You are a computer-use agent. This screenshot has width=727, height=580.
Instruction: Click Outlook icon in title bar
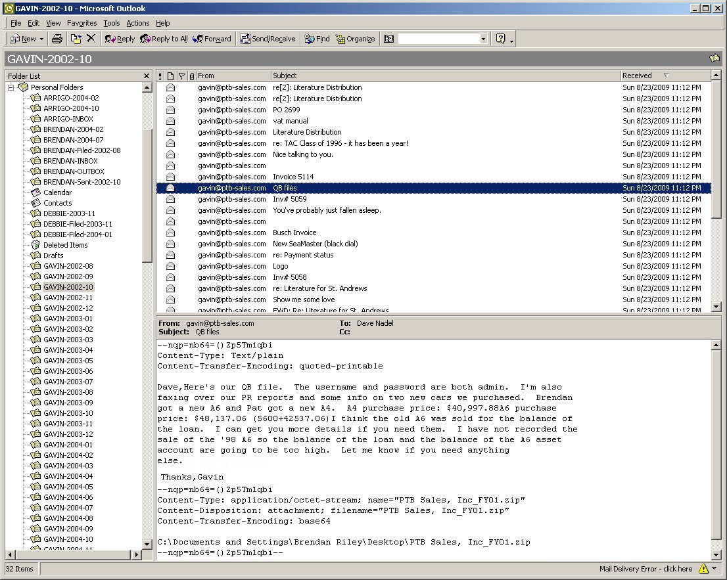[x=9, y=9]
